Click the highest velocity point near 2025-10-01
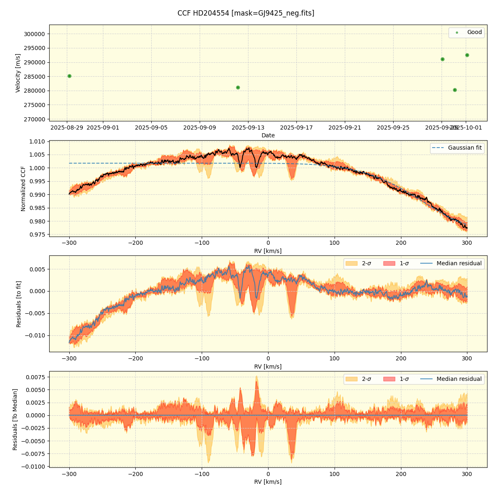The width and height of the screenshot is (492, 492). point(467,55)
